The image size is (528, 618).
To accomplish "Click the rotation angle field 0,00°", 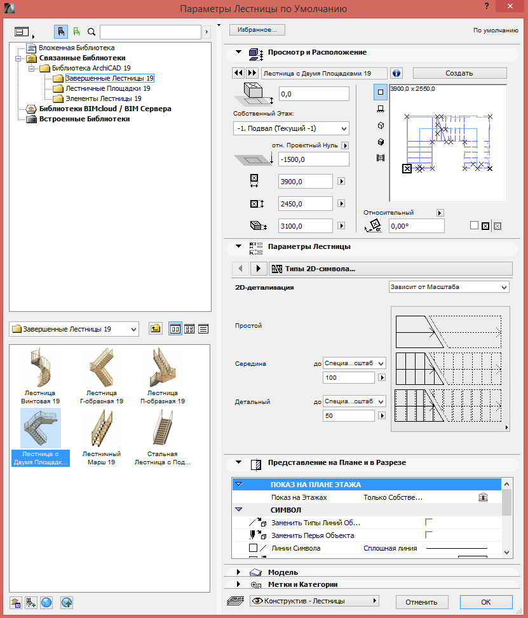I will tap(416, 226).
